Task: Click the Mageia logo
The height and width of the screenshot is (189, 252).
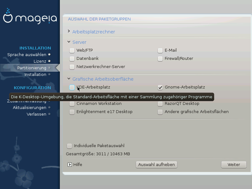Action: (30, 16)
